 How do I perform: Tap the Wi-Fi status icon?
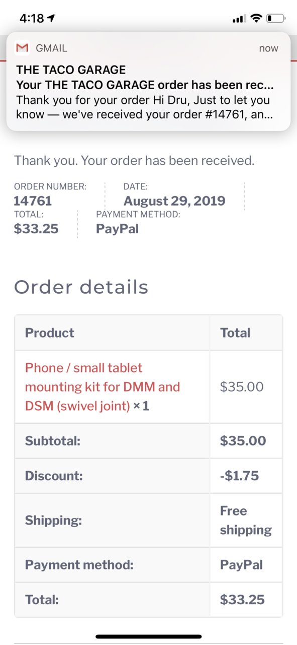(256, 18)
